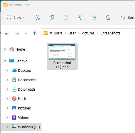Navigate to Pictures in breadcrumb
135x133 pixels.
pyautogui.click(x=88, y=33)
